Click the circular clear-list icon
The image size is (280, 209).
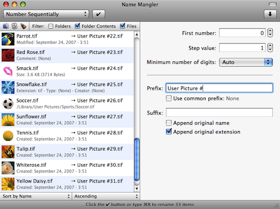(15, 26)
